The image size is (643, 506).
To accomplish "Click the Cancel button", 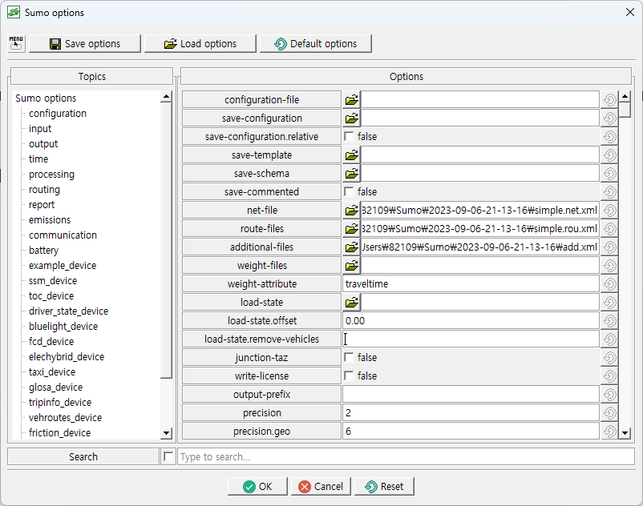I will click(321, 486).
